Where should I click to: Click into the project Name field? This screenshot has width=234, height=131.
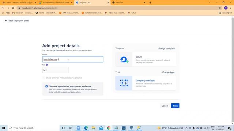click(x=73, y=59)
